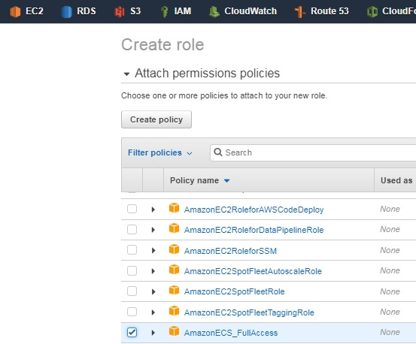Open the RDS service shortcut icon
This screenshot has width=416, height=344.
67,12
